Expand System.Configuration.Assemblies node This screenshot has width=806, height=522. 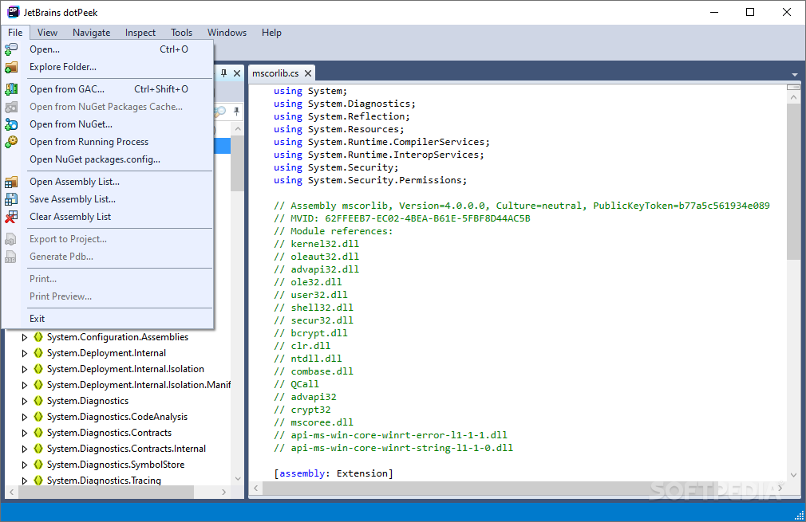24,337
